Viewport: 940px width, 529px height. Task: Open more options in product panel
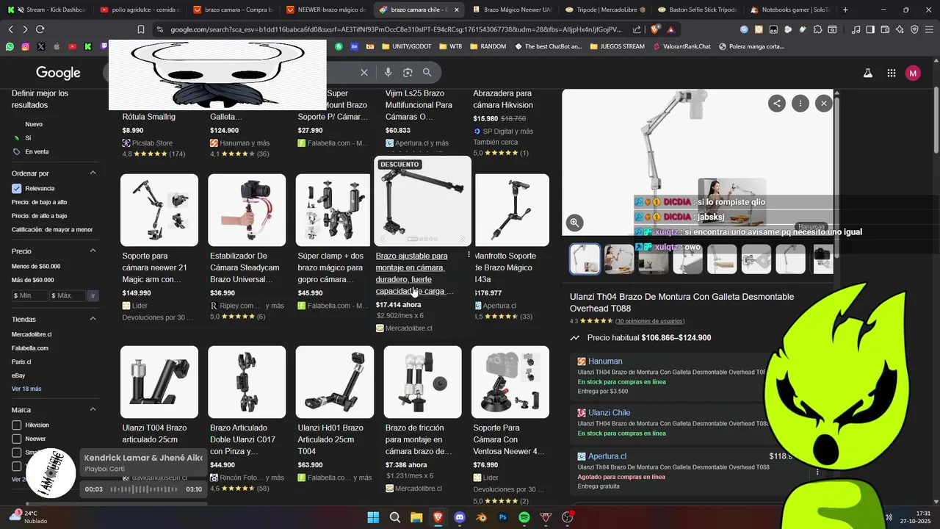[x=800, y=104]
